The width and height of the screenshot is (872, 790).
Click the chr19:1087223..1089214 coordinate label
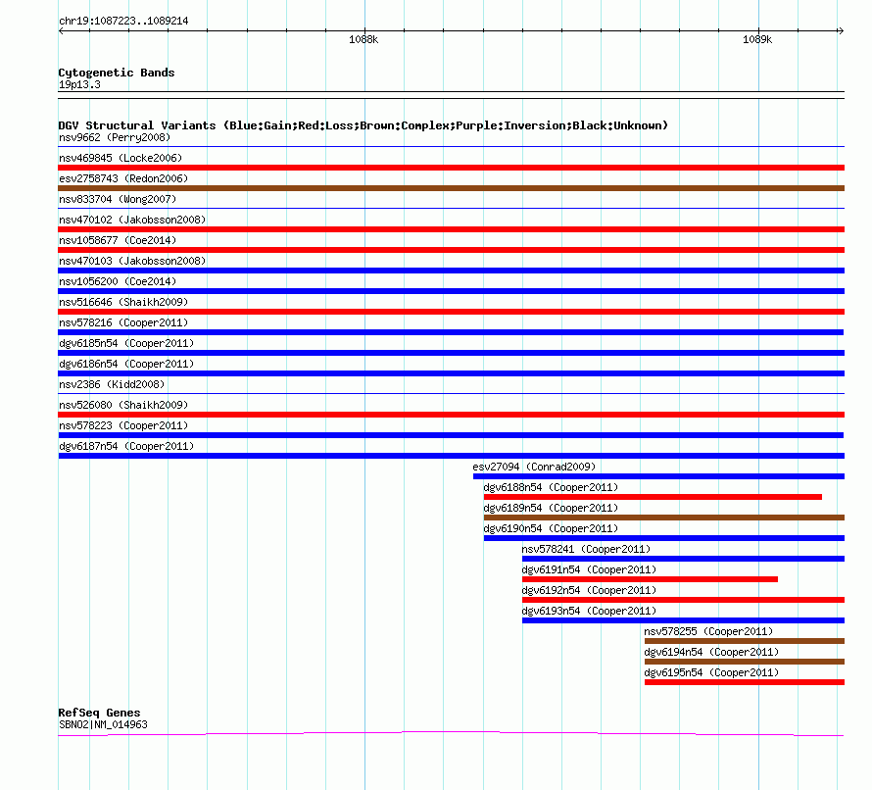click(123, 22)
